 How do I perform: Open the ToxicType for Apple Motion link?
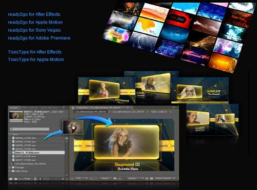point(36,59)
